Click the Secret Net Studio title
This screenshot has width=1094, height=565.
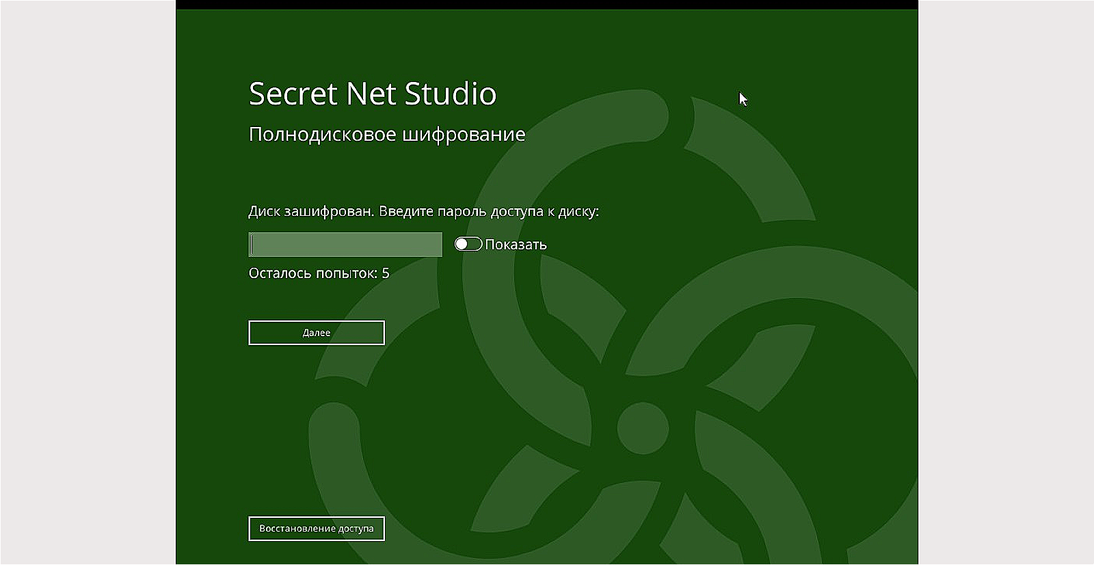click(x=373, y=94)
